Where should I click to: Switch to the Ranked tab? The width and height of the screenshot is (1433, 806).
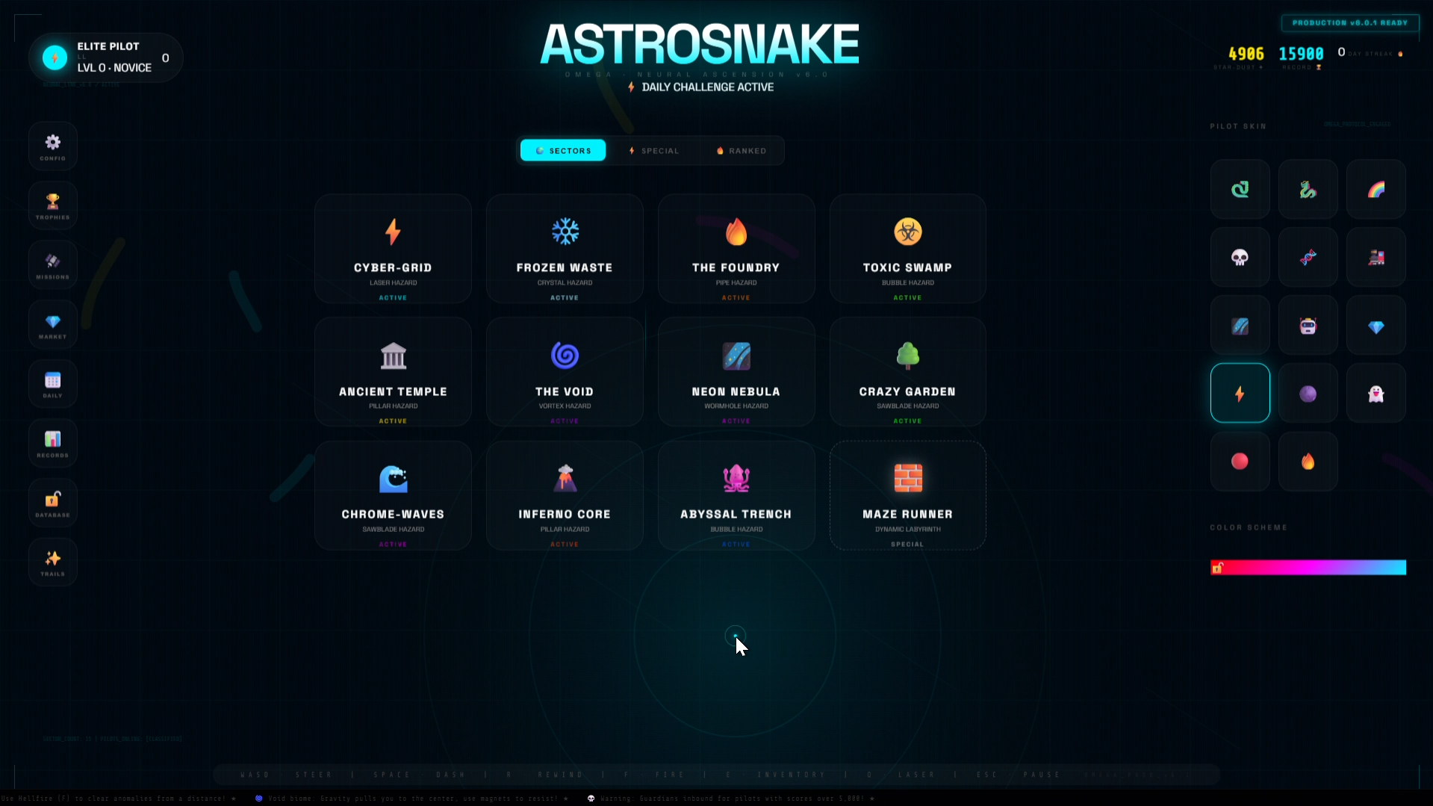(741, 151)
